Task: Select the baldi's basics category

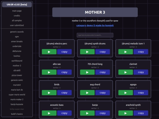Action: 17,114
